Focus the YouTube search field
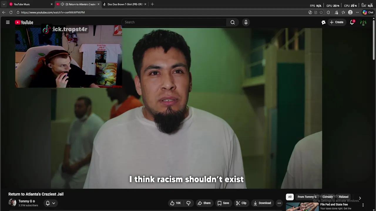 [x=174, y=22]
